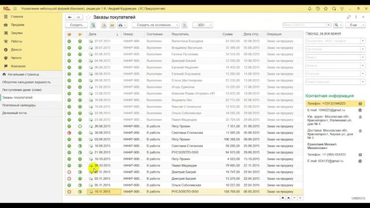Image resolution: width=370 pixels, height=208 pixels.
Task: Call phone +7(913)1946223 using its icon
Action: click(x=360, y=103)
